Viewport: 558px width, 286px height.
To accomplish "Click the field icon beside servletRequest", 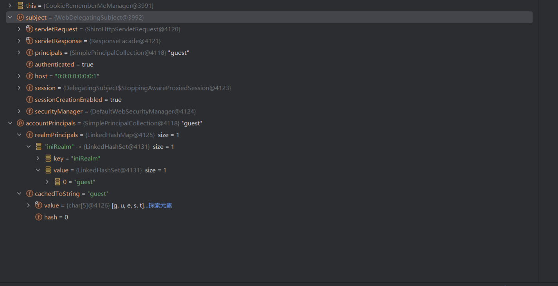I will [x=29, y=29].
